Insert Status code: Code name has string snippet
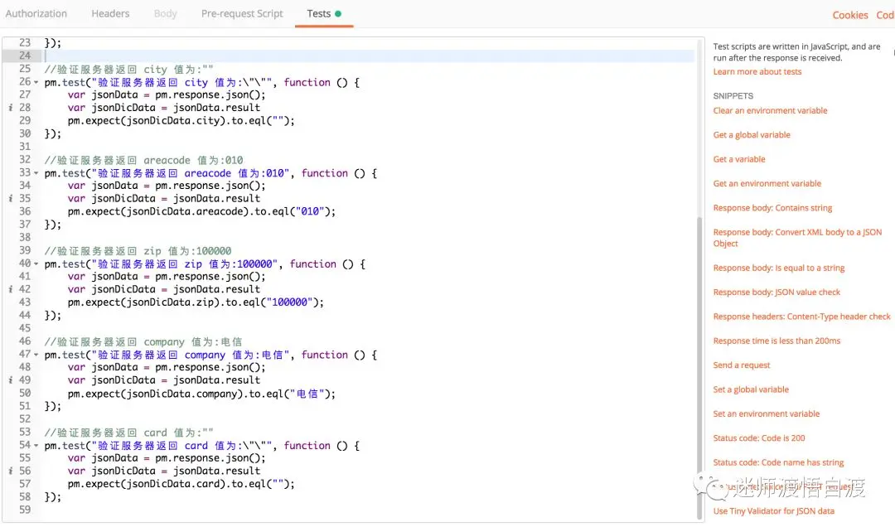895x527 pixels. point(778,462)
